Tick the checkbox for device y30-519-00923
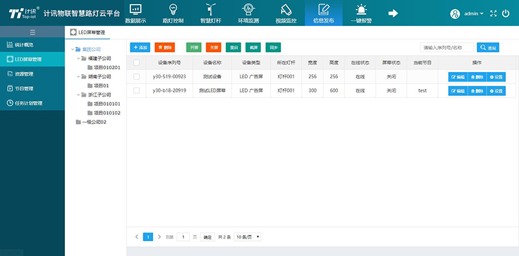The image size is (519, 256). (136, 76)
